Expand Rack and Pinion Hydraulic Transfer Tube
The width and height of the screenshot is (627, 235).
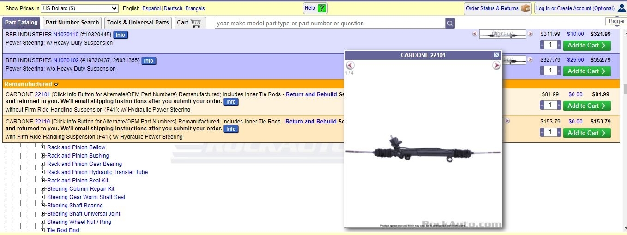(43, 172)
